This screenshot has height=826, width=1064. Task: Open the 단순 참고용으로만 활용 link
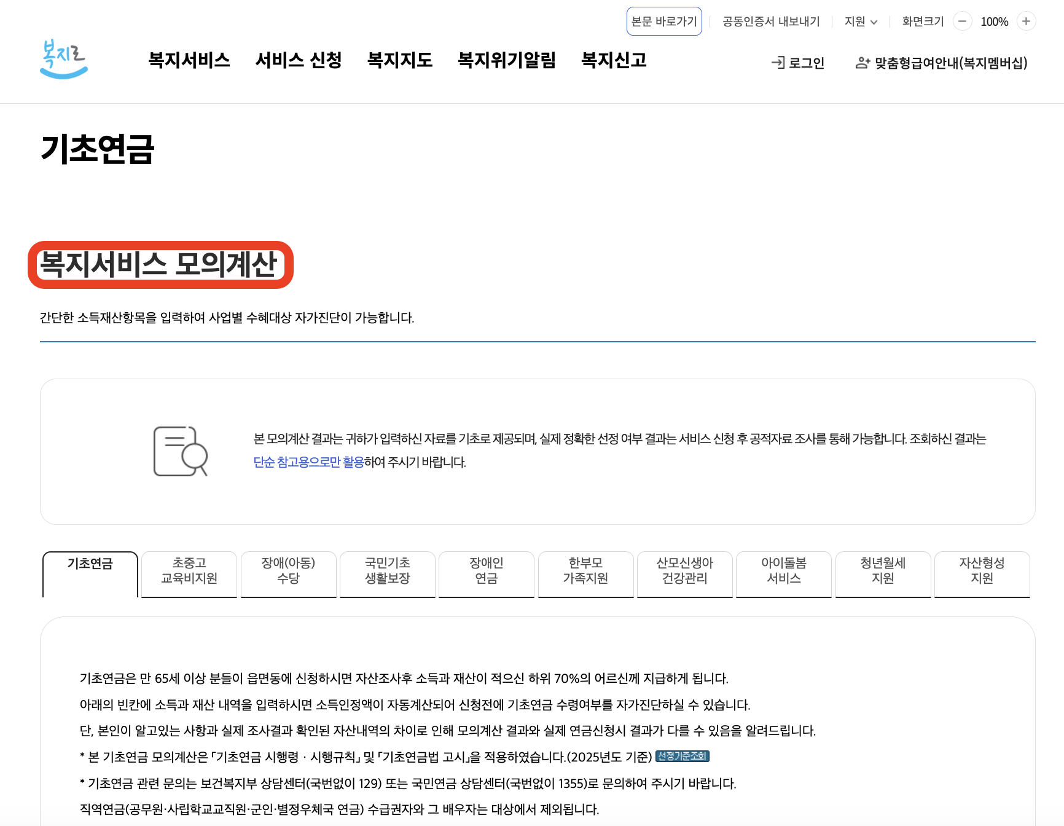coord(306,463)
